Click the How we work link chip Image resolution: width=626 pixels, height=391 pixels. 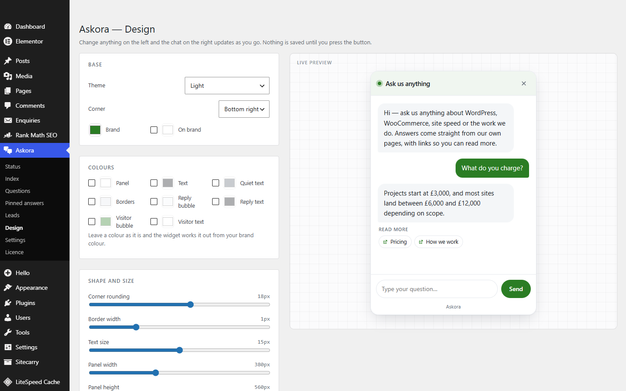click(x=439, y=242)
